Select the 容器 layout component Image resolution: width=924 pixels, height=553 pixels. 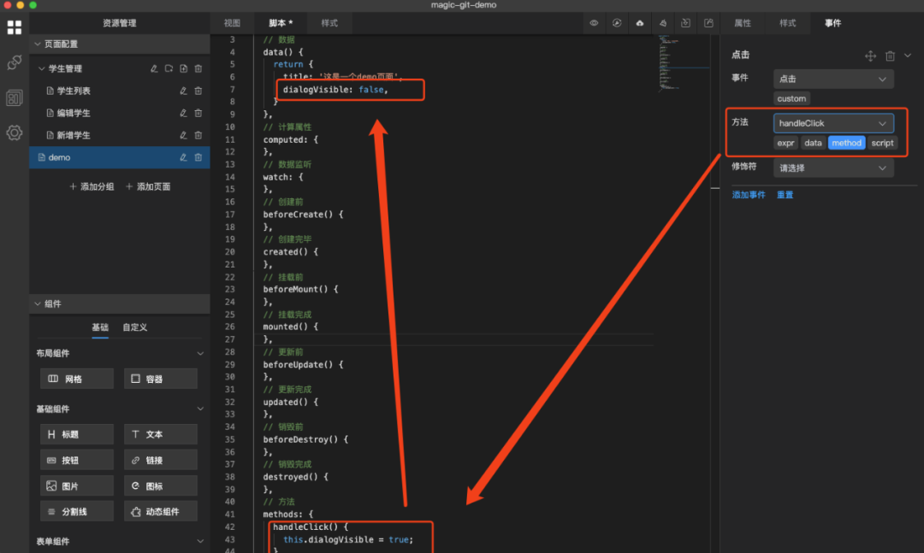click(x=161, y=379)
